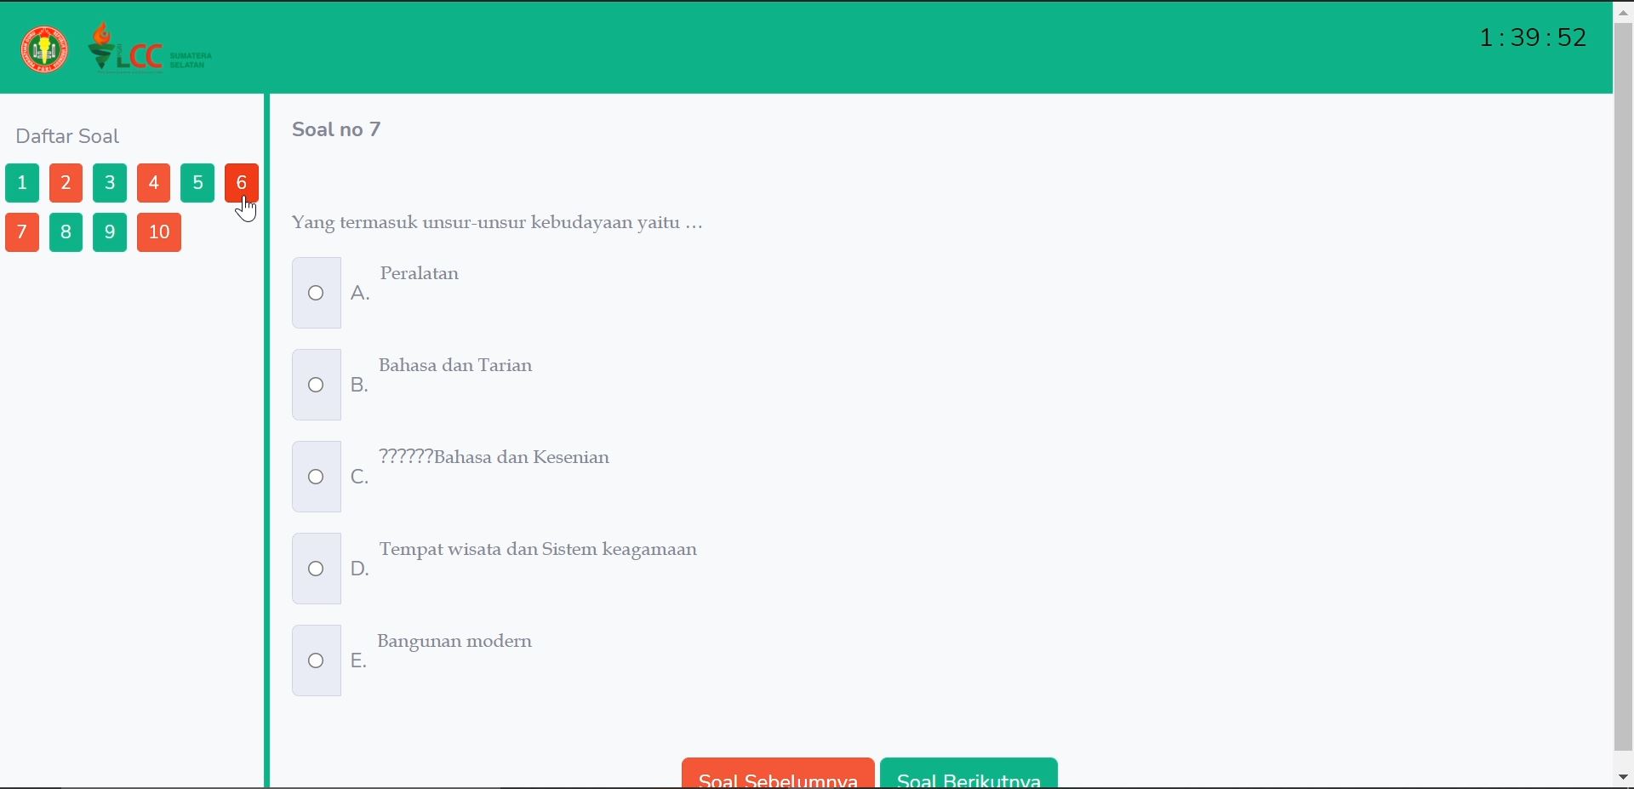Screen dimensions: 1634x789
Task: Jump to question 3
Action: tap(110, 183)
